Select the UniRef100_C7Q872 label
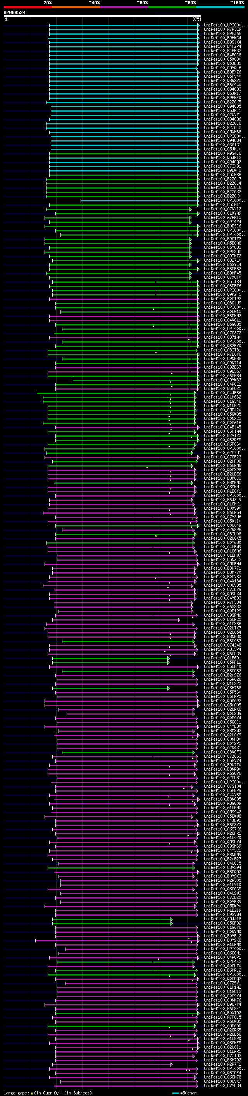 (x=222, y=333)
